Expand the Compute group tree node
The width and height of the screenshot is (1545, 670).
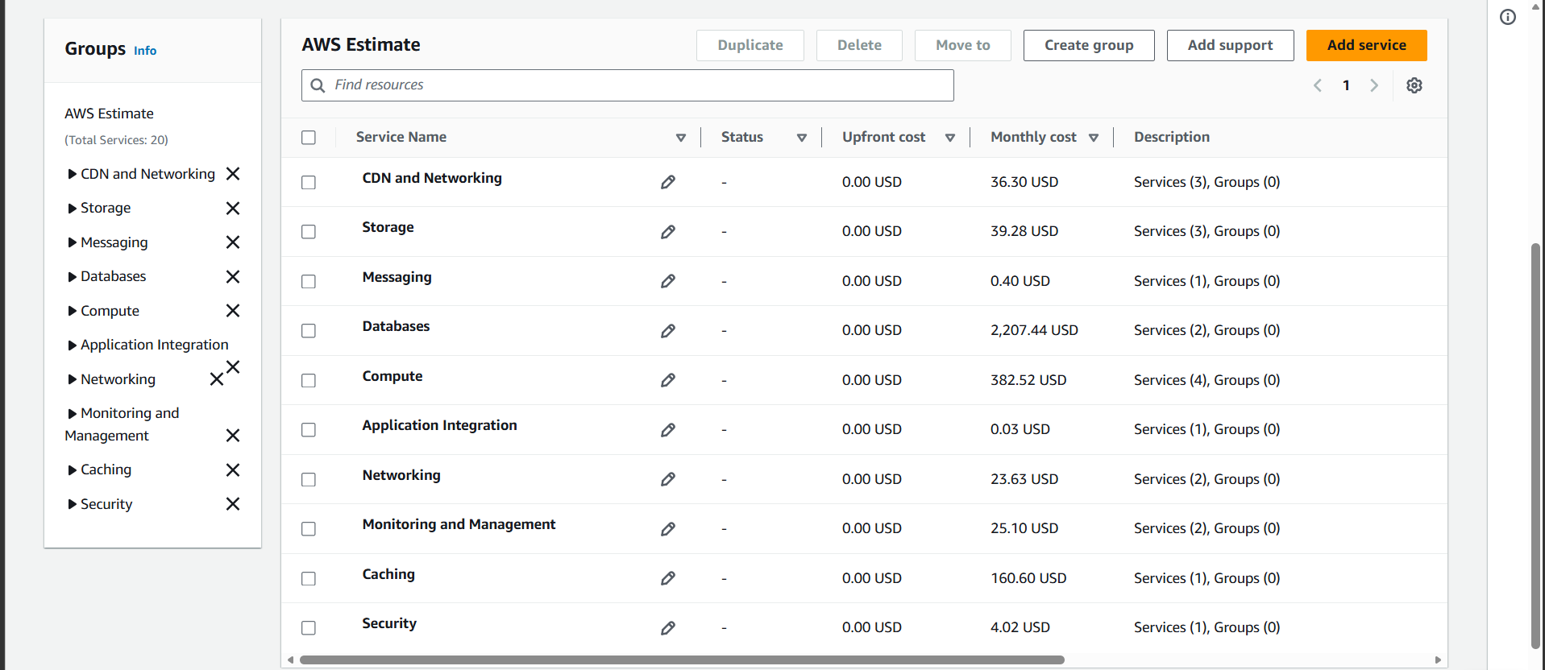pyautogui.click(x=73, y=311)
